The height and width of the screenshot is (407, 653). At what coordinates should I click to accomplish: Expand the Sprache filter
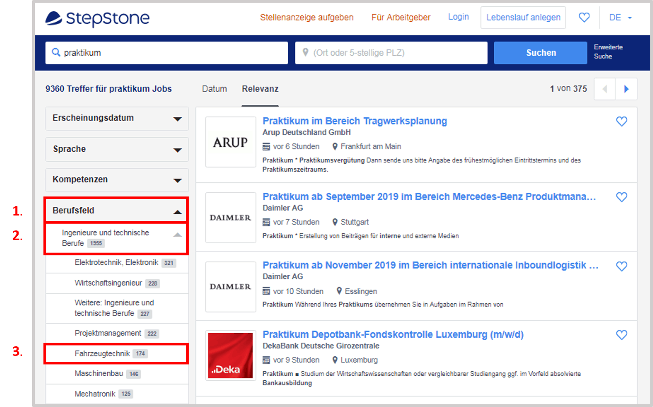pos(117,149)
